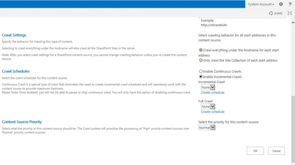
Task: Click the scrollbar up arrow
Action: coord(293,23)
